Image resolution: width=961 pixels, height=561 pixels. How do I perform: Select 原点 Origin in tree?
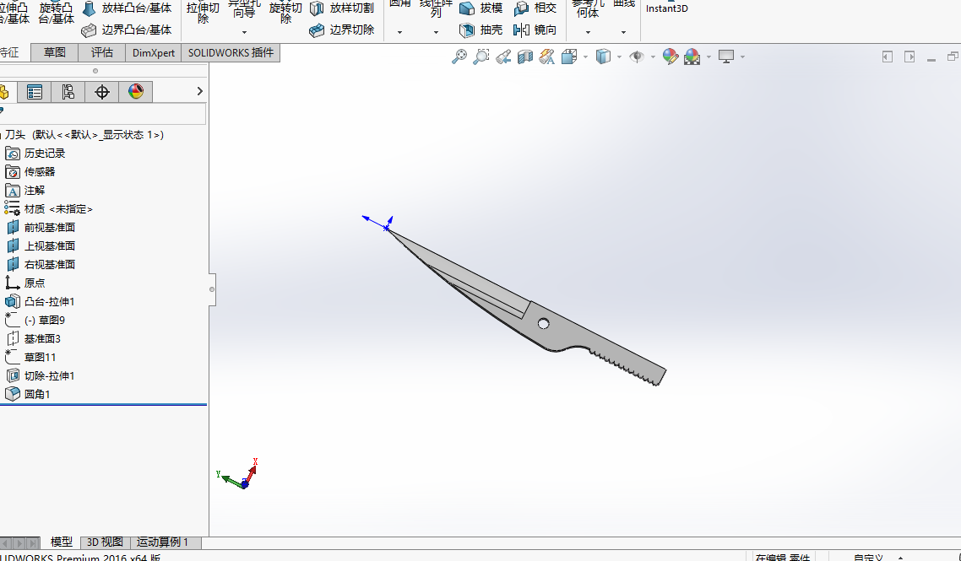(x=35, y=283)
